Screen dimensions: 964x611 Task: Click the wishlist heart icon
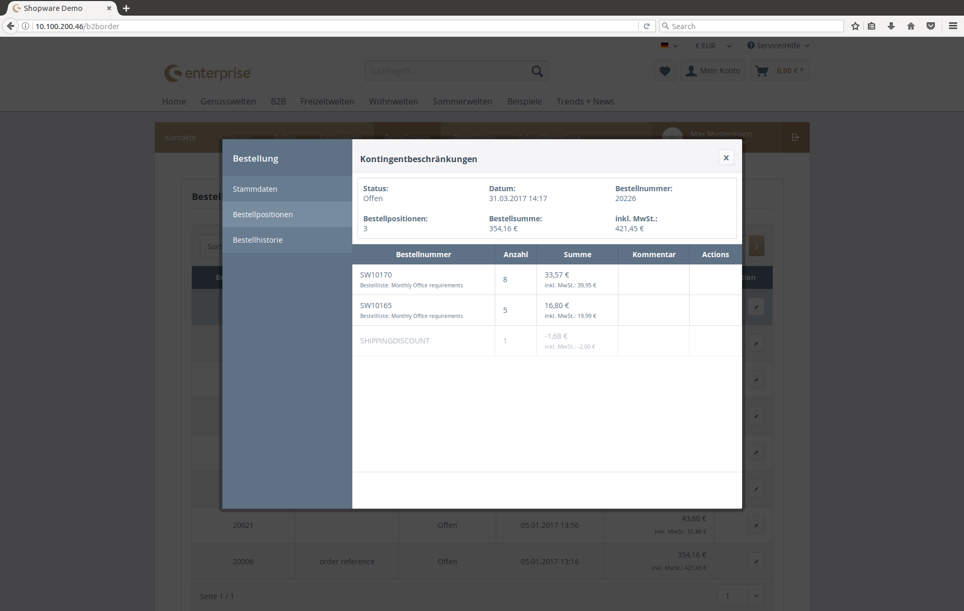pyautogui.click(x=665, y=71)
